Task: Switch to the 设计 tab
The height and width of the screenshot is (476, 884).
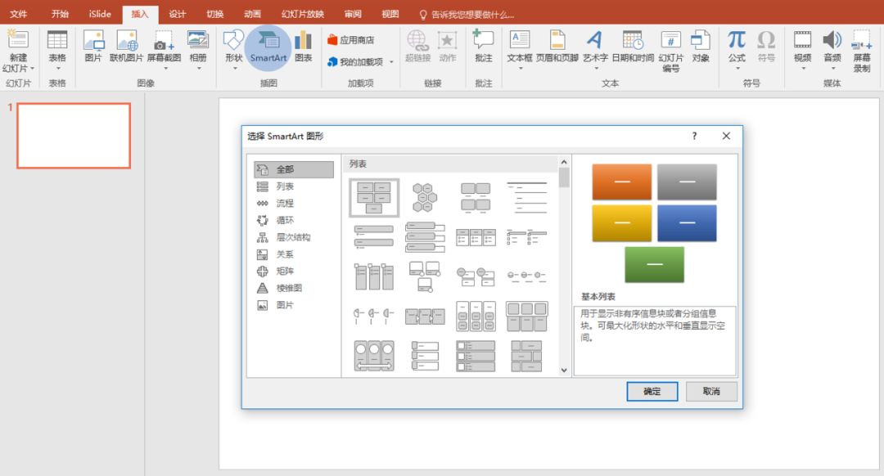Action: click(177, 14)
